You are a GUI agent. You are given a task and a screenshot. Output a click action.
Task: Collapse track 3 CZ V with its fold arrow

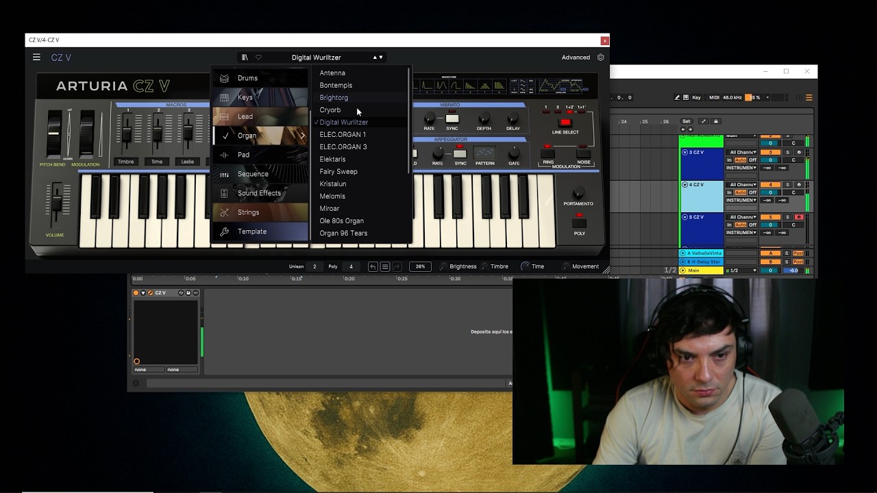(684, 152)
